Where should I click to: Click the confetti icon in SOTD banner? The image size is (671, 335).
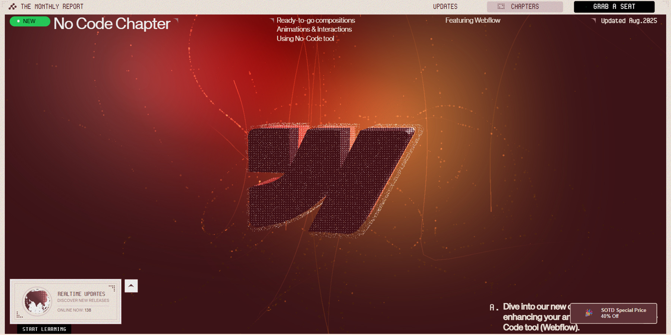pos(589,313)
